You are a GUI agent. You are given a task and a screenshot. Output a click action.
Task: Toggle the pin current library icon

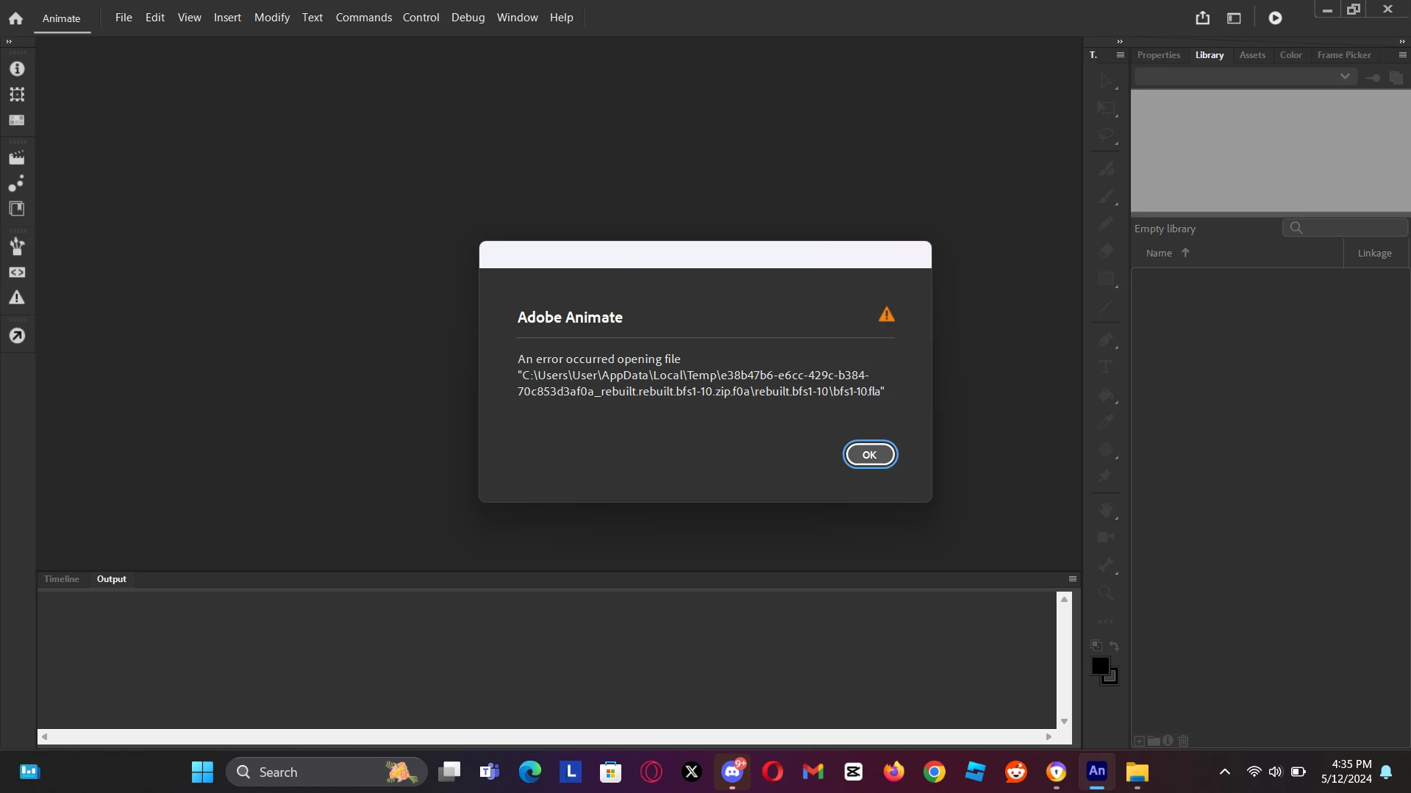coord(1373,77)
